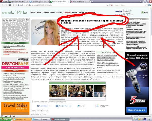Open the Windows Пуск start button
Screen dimensions: 152x121
pyautogui.click(x=6, y=119)
